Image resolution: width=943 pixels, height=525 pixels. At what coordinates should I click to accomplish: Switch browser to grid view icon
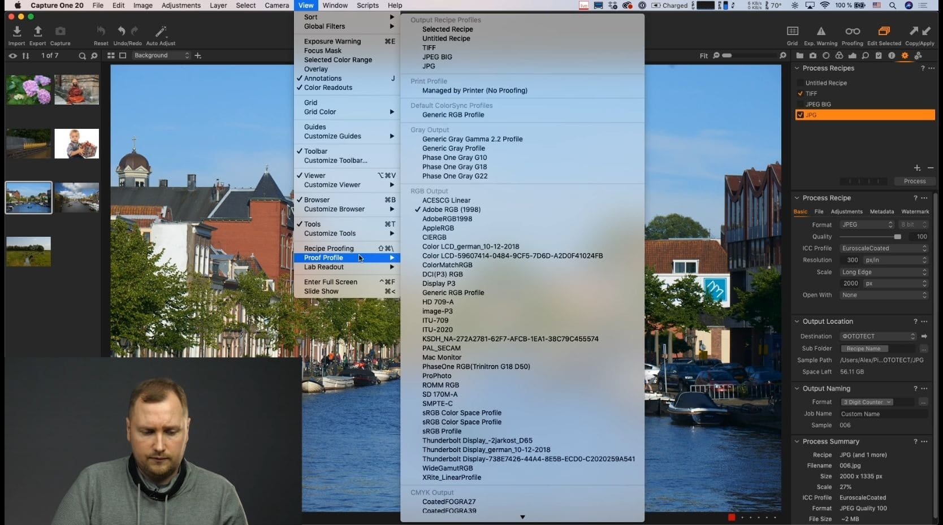tap(111, 55)
